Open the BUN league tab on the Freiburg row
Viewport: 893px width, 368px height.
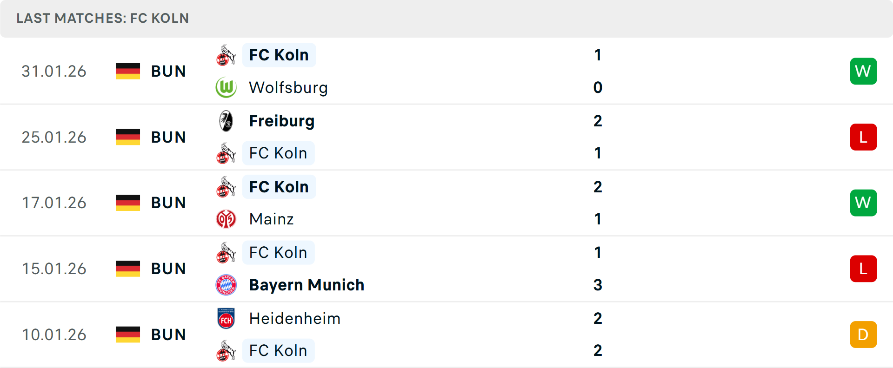tap(168, 137)
